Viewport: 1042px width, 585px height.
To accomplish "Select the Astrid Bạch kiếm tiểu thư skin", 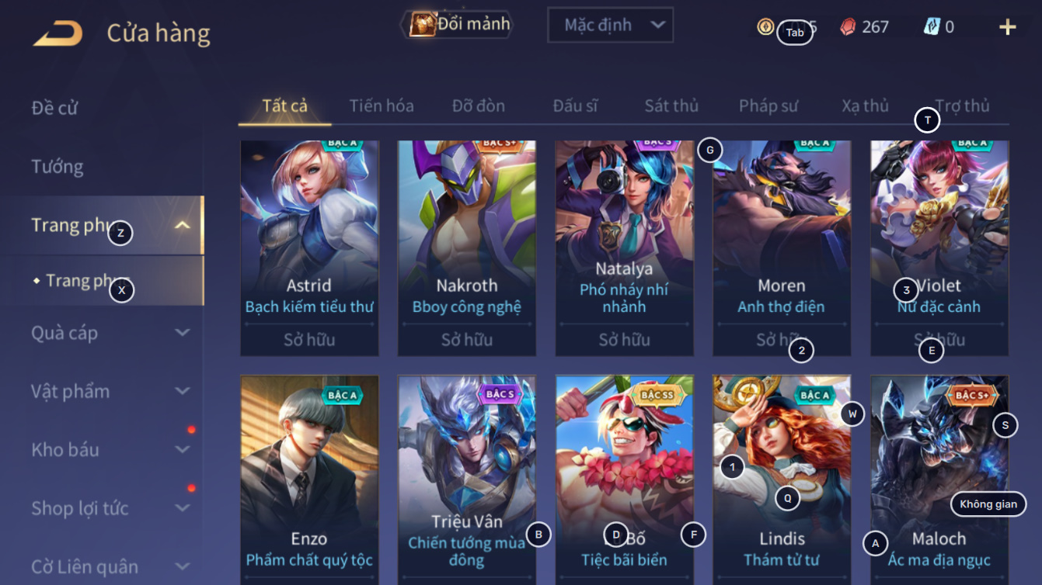I will click(x=309, y=248).
